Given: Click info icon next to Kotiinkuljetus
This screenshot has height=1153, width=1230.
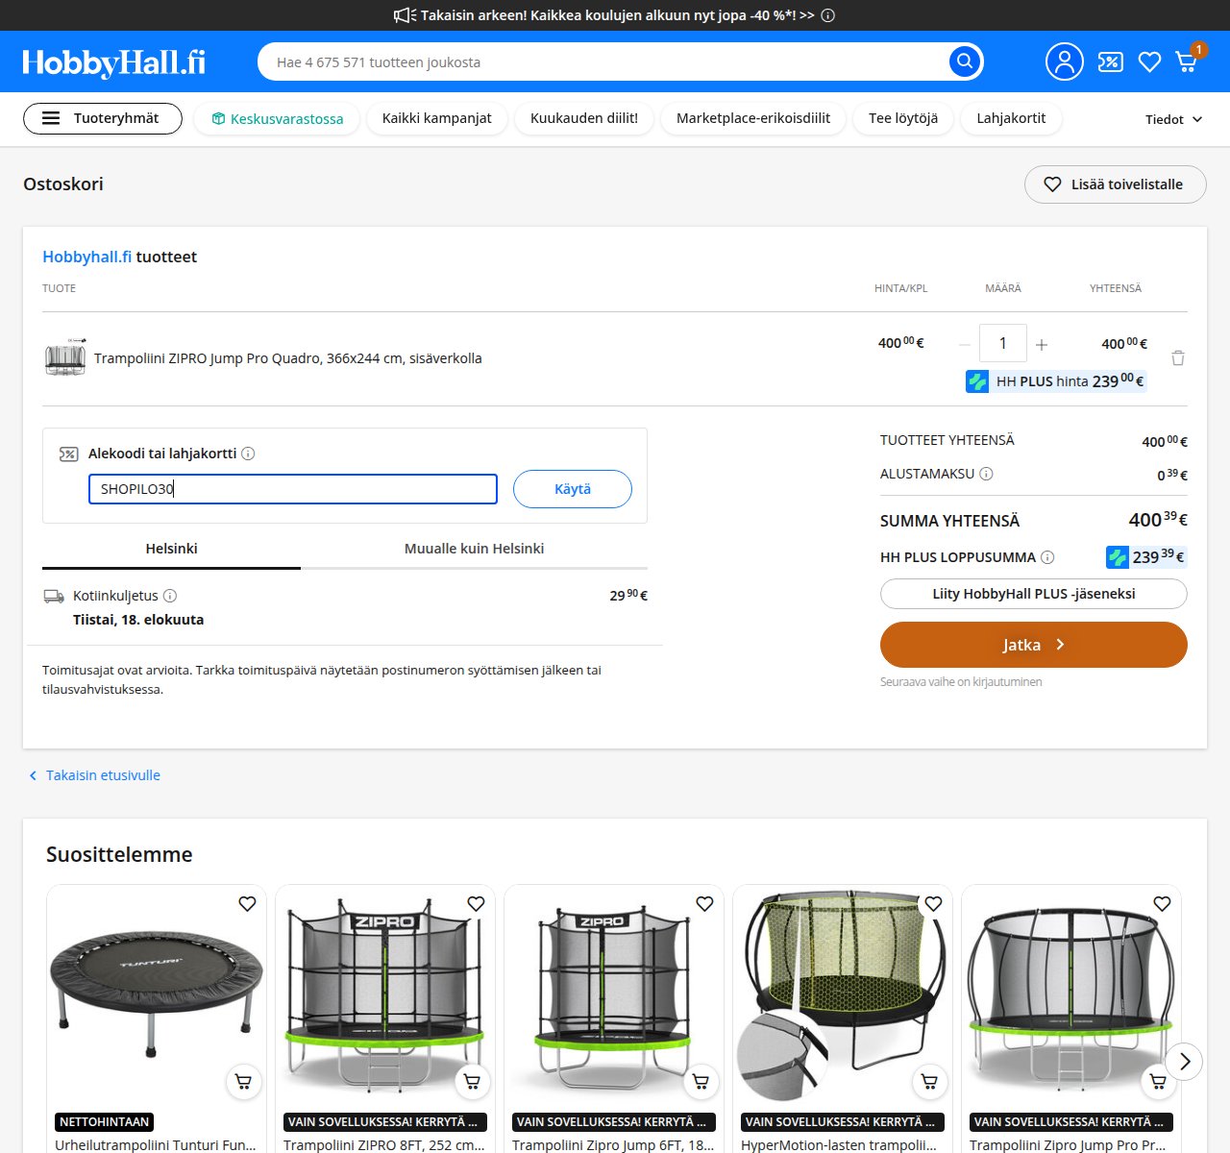Looking at the screenshot, I should point(170,596).
